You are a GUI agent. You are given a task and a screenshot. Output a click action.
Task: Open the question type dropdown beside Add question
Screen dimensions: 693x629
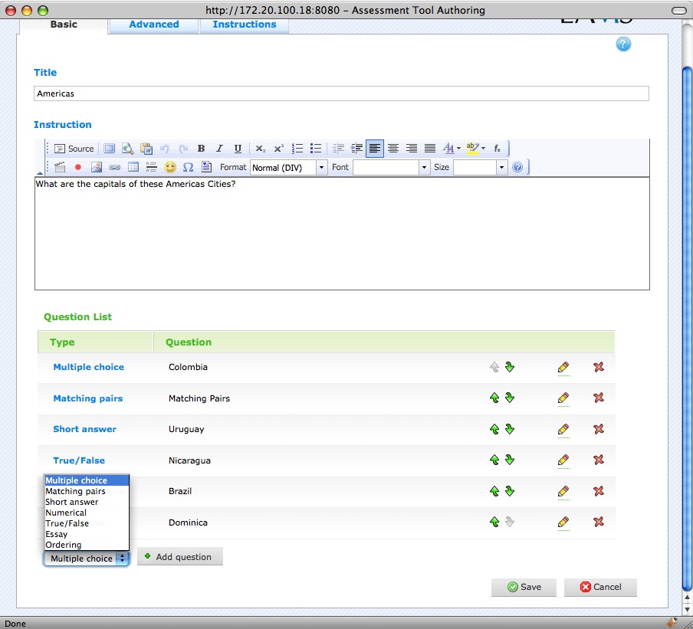[x=87, y=559]
